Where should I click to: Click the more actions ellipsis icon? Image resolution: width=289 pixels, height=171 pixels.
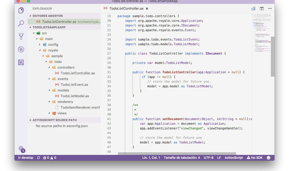[270, 9]
